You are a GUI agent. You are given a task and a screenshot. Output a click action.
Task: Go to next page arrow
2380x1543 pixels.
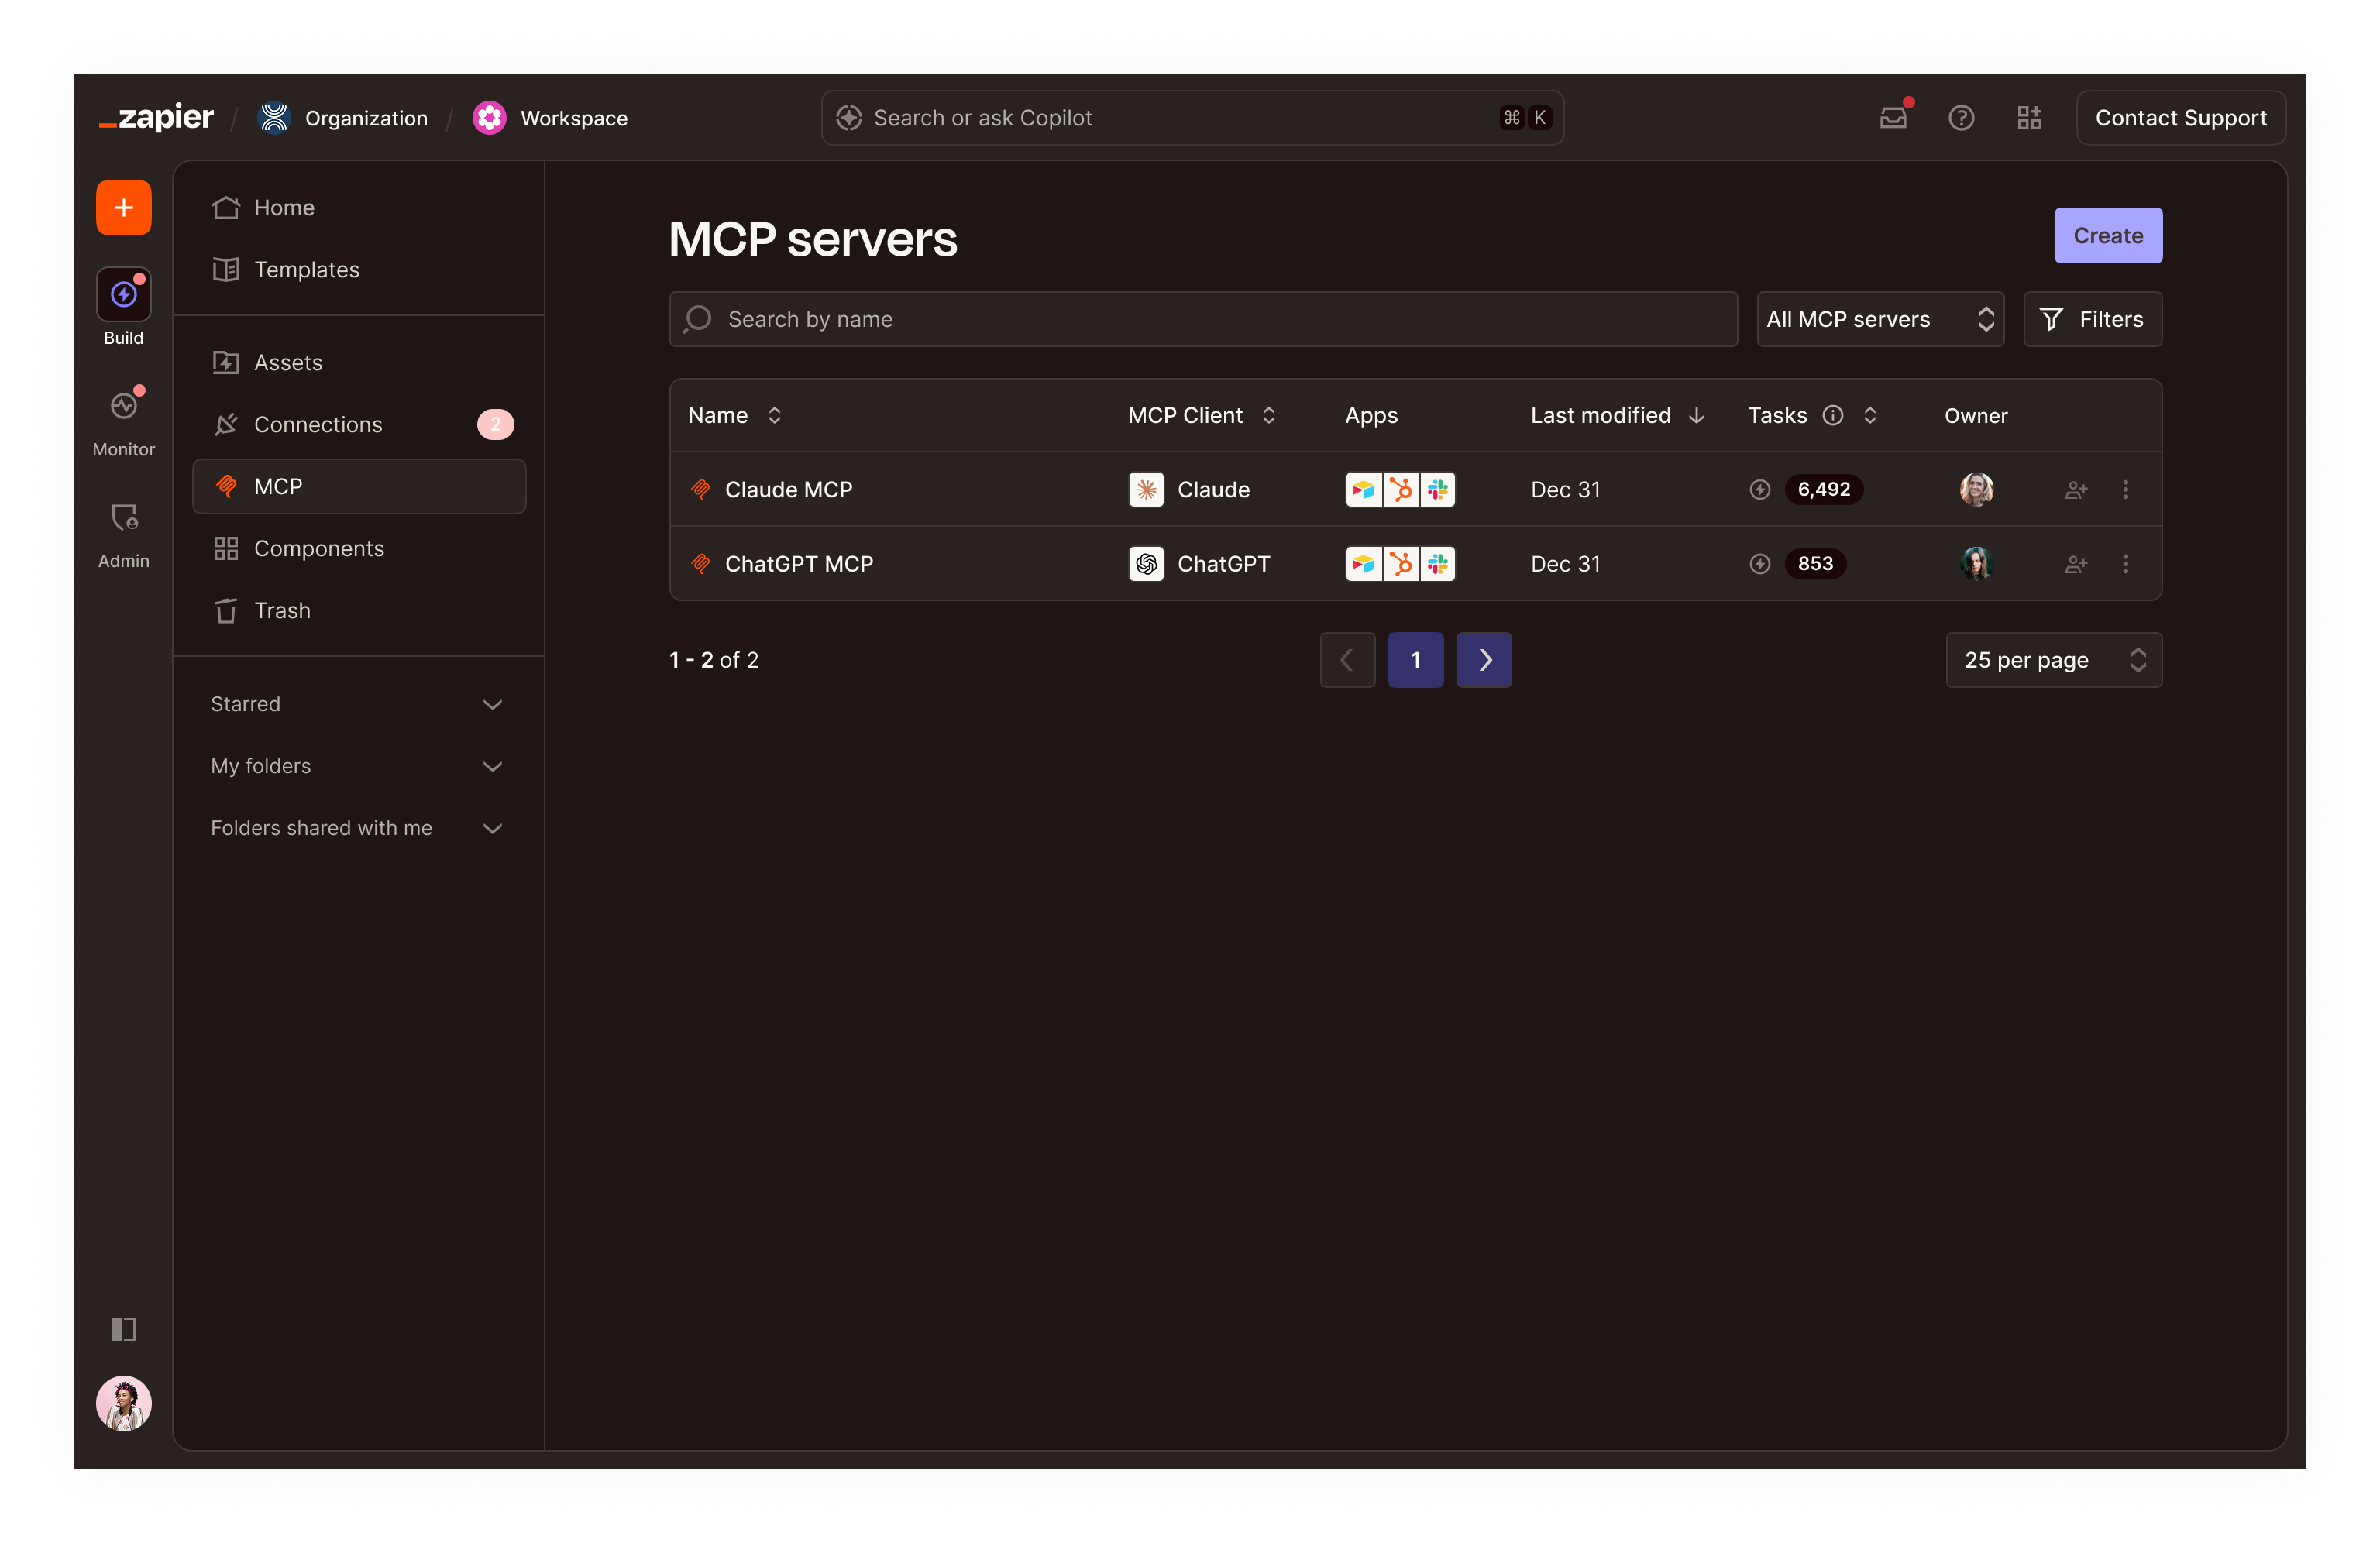1484,659
